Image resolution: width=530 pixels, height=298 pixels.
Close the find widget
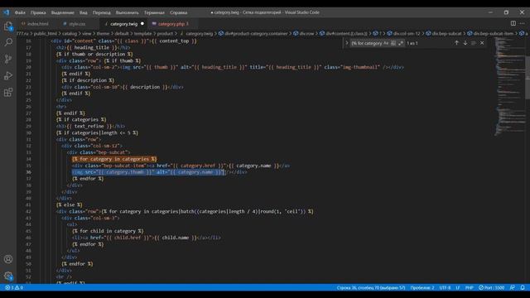pos(482,43)
